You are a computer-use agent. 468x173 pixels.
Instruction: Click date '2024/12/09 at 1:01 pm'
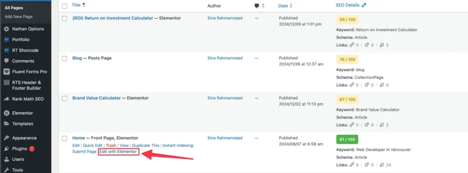tap(300, 24)
